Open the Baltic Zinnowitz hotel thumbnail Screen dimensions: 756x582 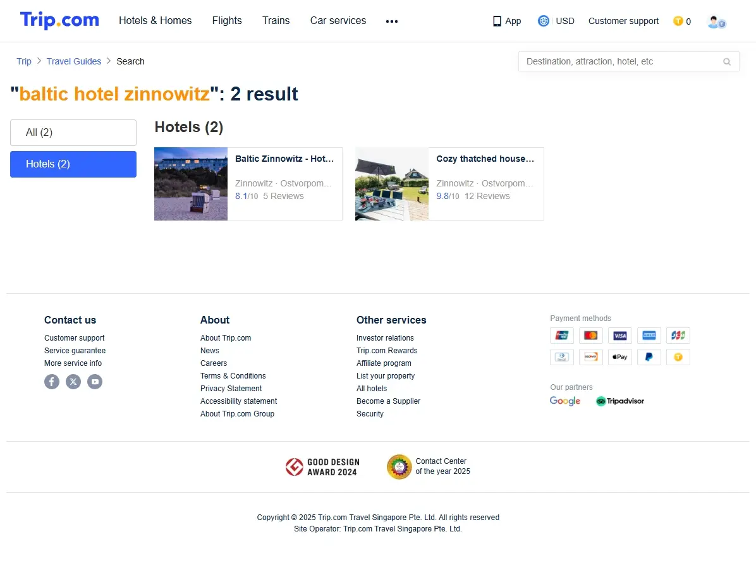coord(191,184)
